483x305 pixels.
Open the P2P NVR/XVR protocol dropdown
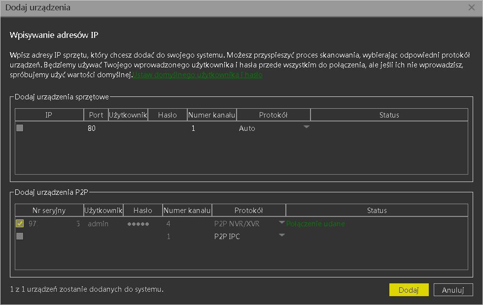281,222
